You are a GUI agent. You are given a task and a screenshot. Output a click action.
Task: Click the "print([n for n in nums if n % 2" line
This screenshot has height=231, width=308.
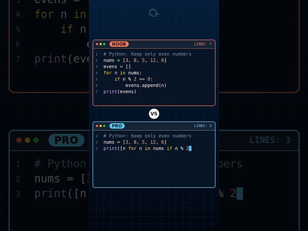tap(146, 149)
